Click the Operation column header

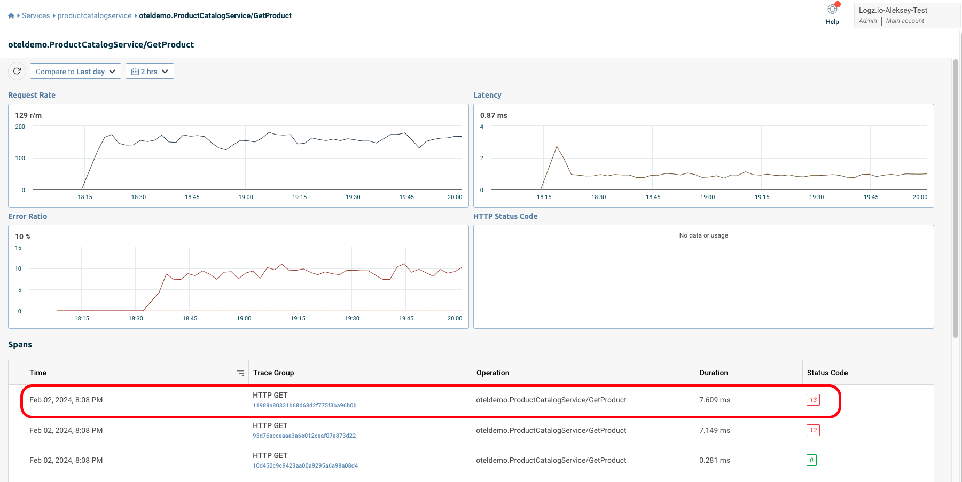point(492,373)
